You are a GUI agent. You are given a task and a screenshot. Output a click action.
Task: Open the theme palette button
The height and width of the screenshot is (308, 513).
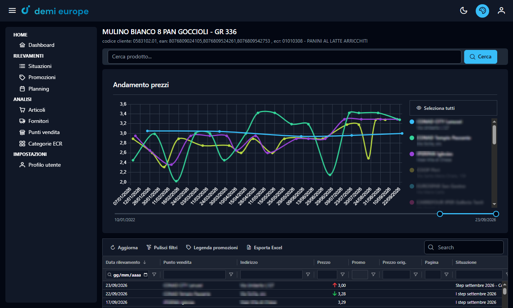(x=482, y=11)
